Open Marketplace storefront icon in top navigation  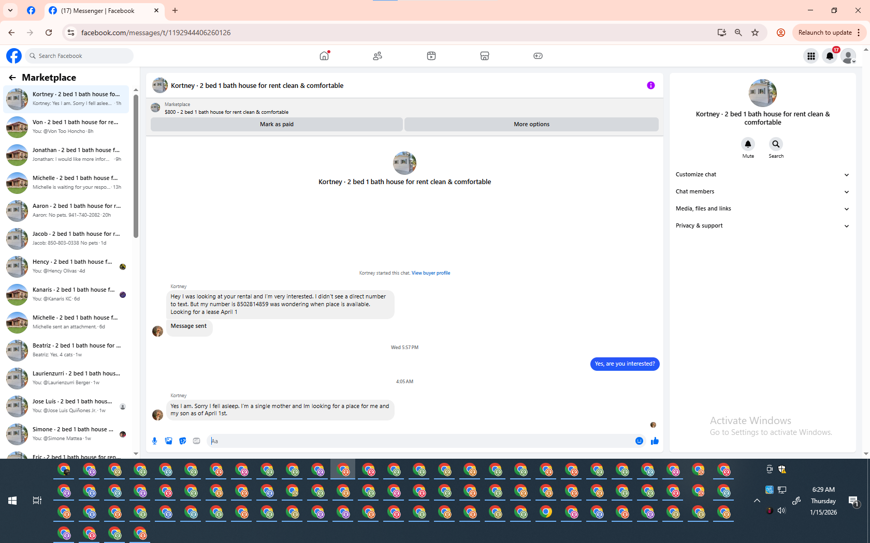click(485, 56)
